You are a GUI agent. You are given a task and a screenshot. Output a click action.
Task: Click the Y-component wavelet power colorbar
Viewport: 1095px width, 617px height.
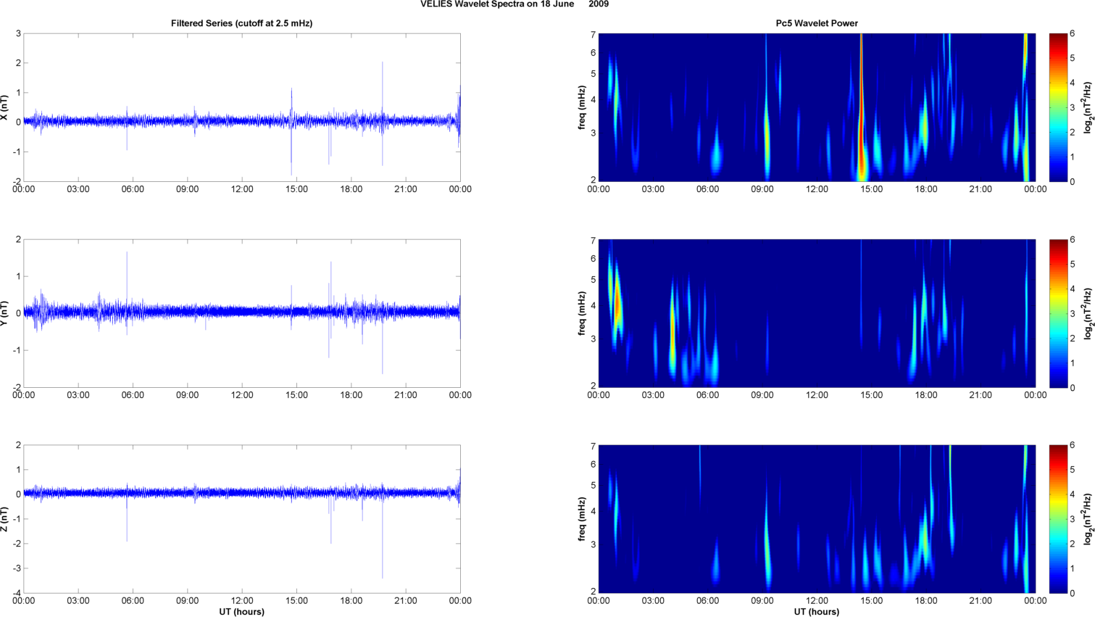[x=1058, y=313]
